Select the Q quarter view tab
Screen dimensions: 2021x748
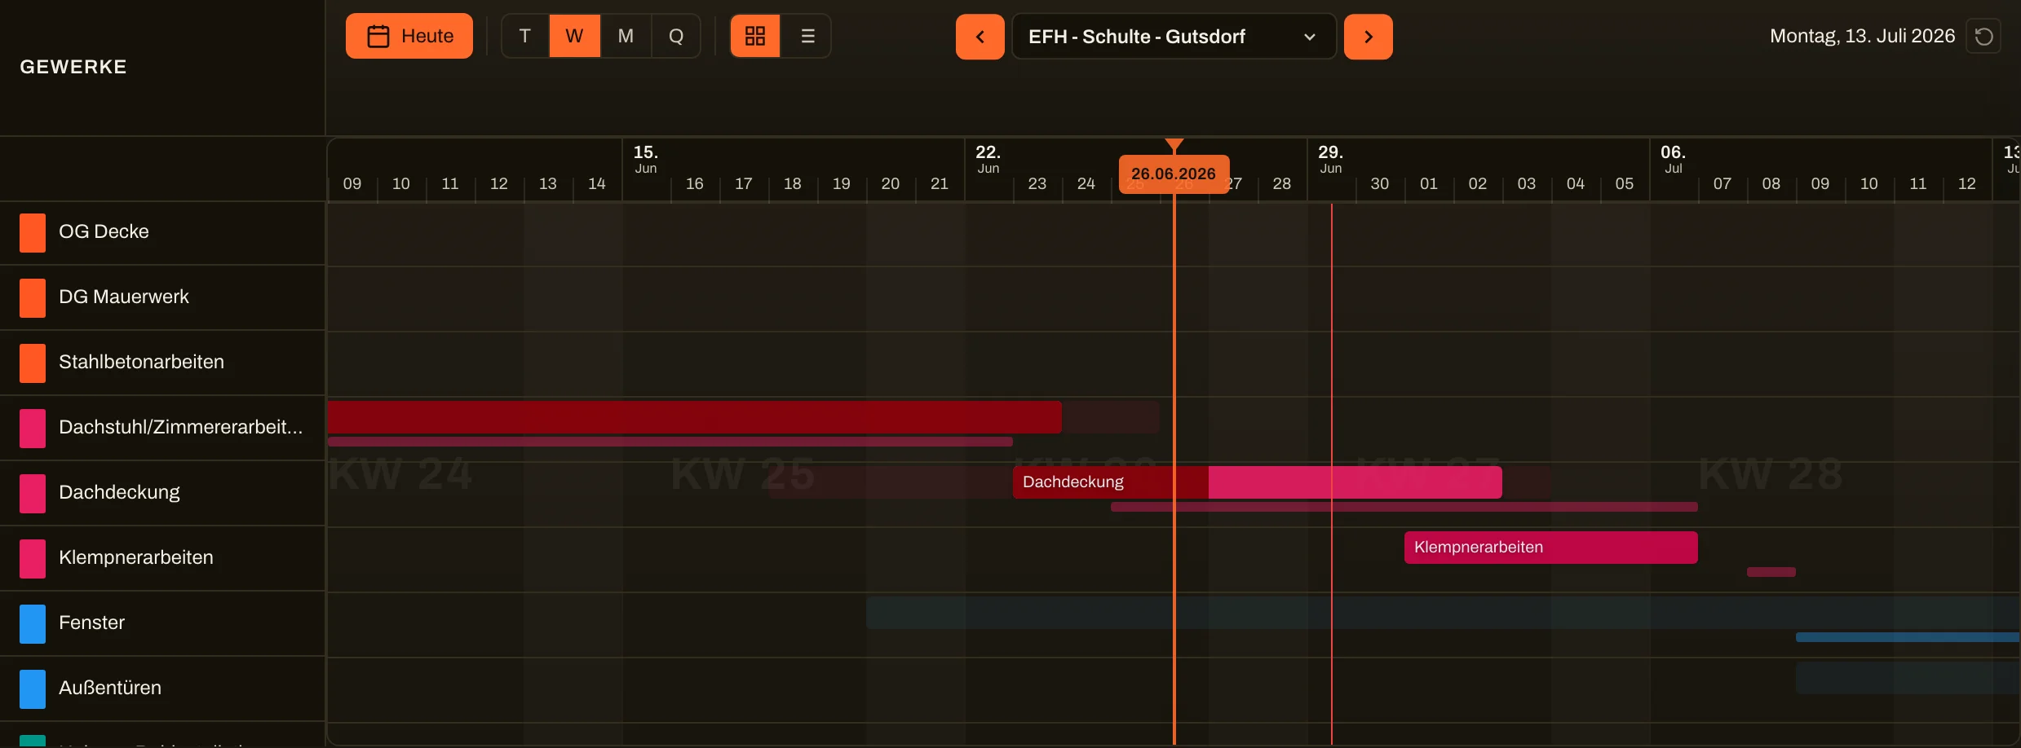tap(676, 36)
